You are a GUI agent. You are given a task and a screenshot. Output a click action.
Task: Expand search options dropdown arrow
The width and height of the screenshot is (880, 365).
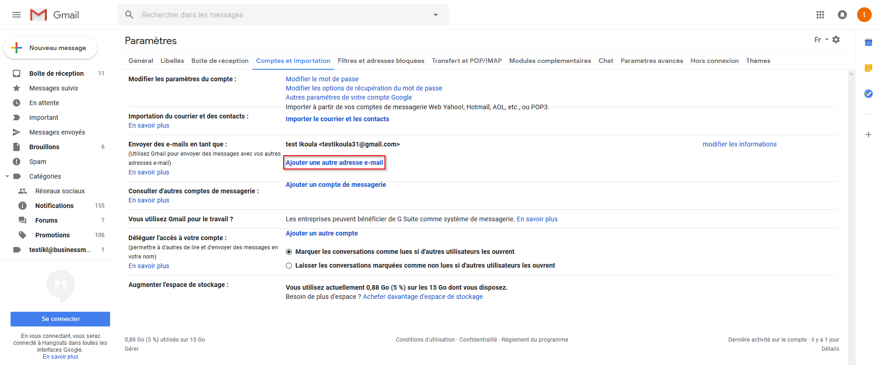436,15
